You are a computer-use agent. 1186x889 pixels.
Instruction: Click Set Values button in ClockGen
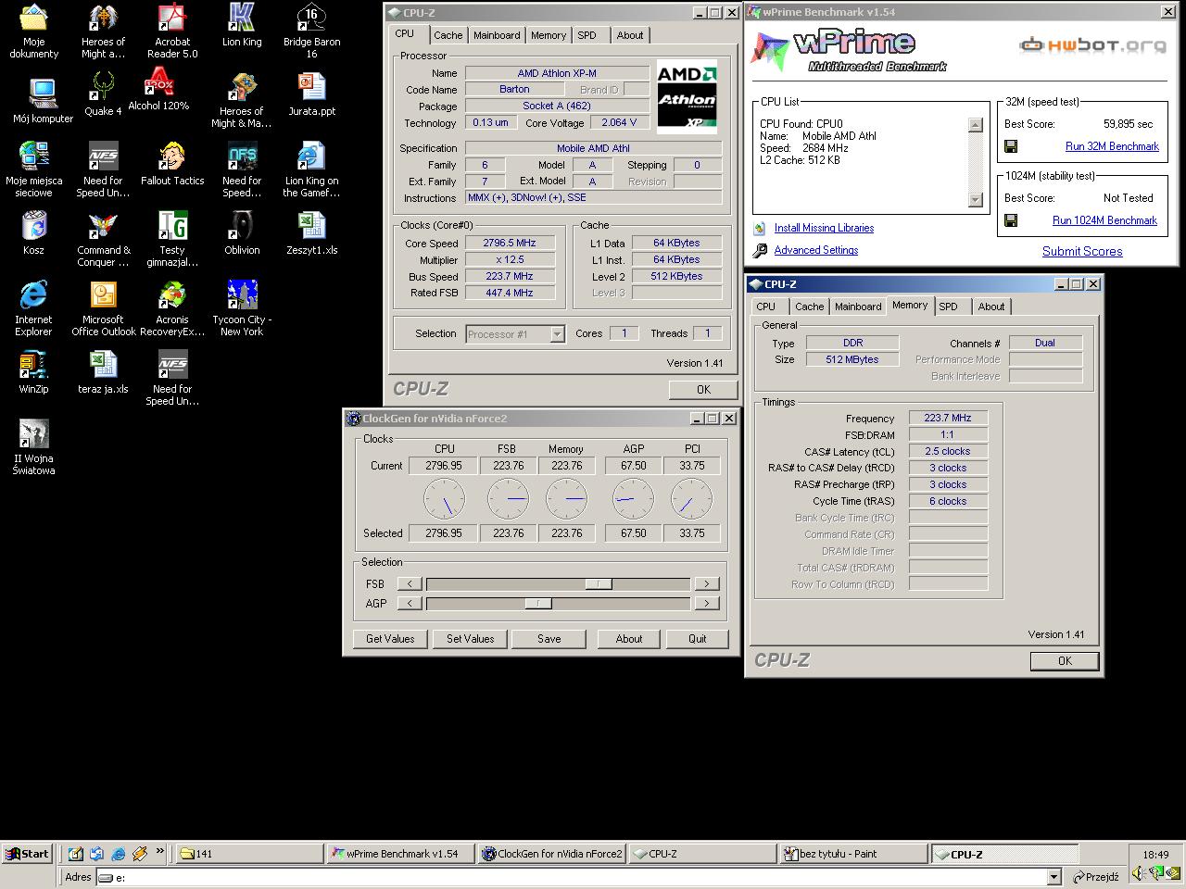(471, 639)
